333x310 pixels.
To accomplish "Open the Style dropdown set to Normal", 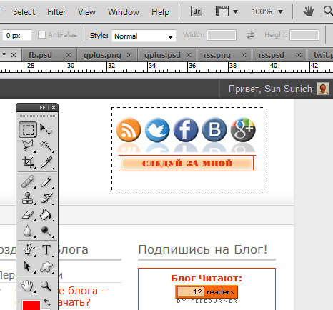I will click(x=144, y=36).
